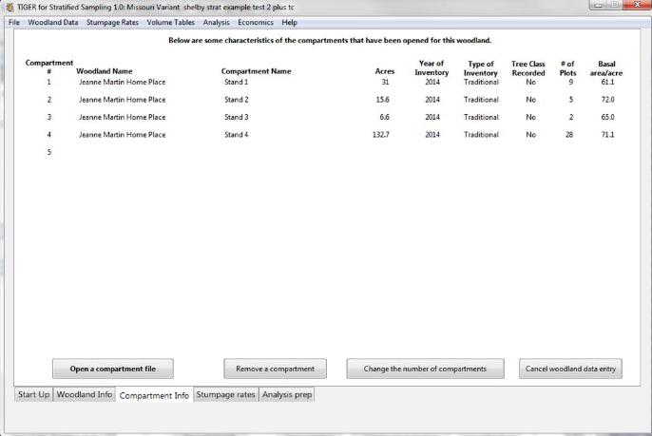Open the Help menu

pyautogui.click(x=289, y=22)
